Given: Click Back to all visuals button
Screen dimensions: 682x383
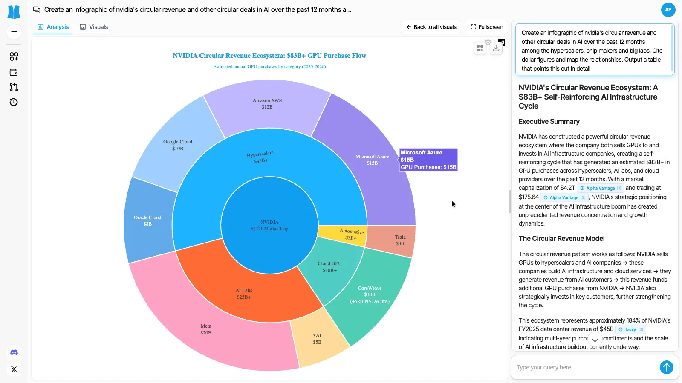Looking at the screenshot, I should coord(431,27).
